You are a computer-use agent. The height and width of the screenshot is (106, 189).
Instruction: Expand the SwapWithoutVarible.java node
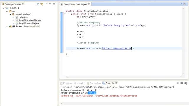(x=14, y=20)
